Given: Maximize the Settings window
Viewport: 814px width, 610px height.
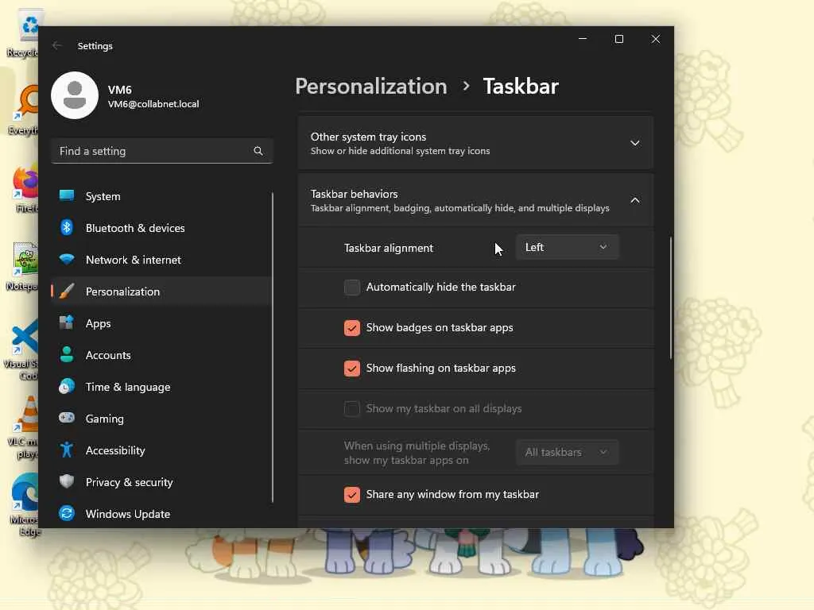Looking at the screenshot, I should [618, 39].
